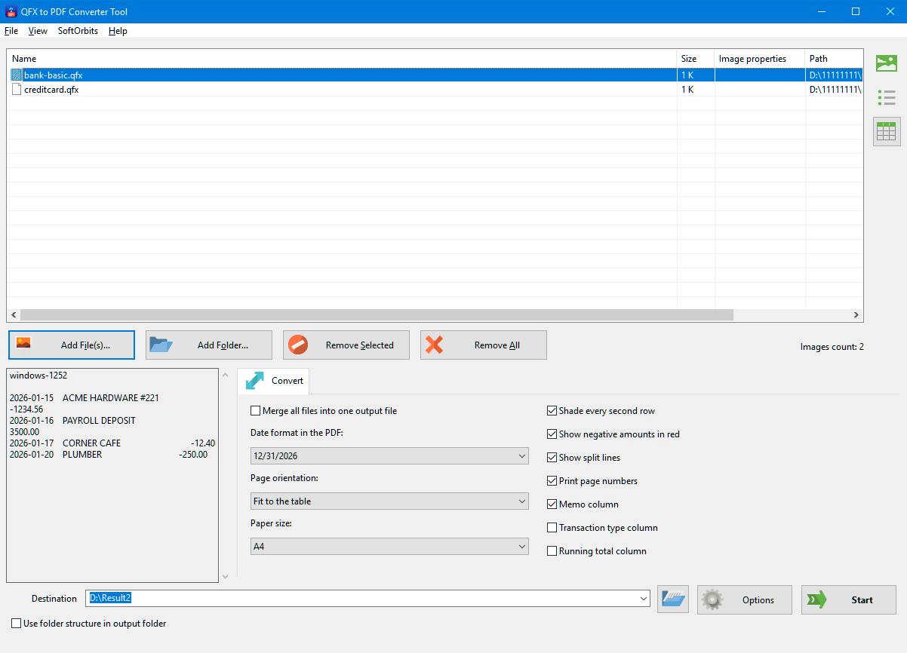907x653 pixels.
Task: Select the creditcard.qfx row
Action: [435, 89]
